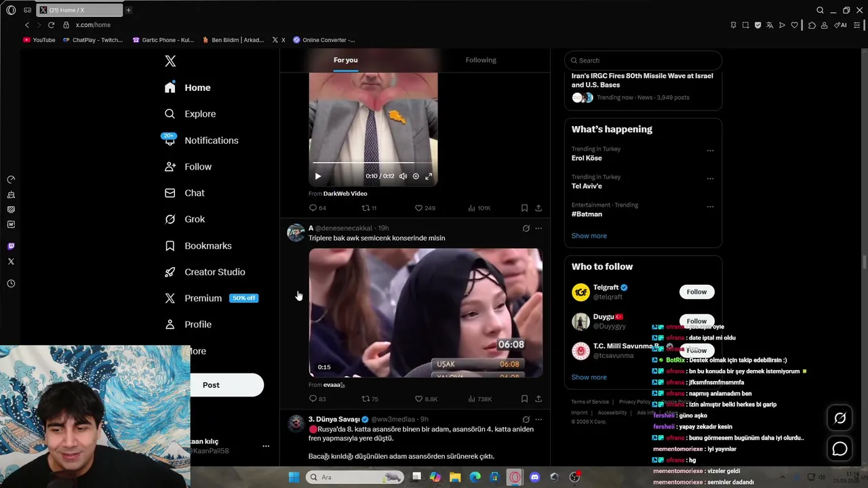Open YouTube bookmark in bookmarks bar
868x488 pixels.
[x=39, y=40]
